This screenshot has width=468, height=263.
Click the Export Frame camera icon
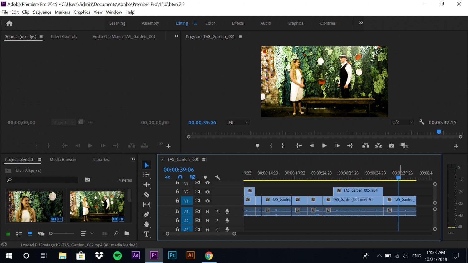392,146
